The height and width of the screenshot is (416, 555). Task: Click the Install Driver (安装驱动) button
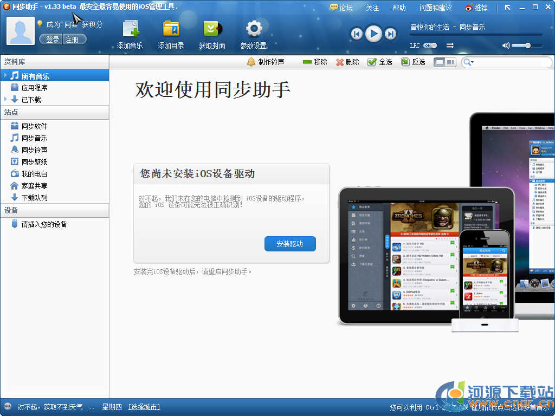290,244
